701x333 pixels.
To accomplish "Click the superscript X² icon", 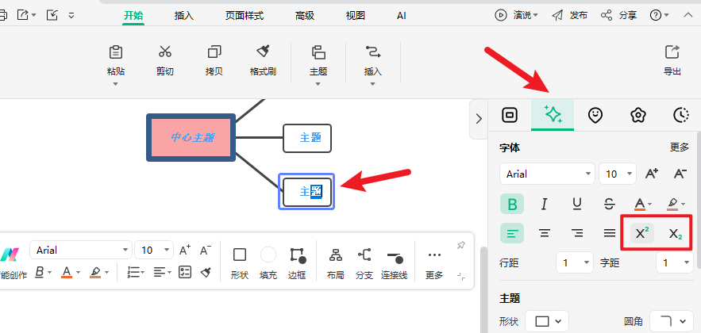I will tap(642, 233).
